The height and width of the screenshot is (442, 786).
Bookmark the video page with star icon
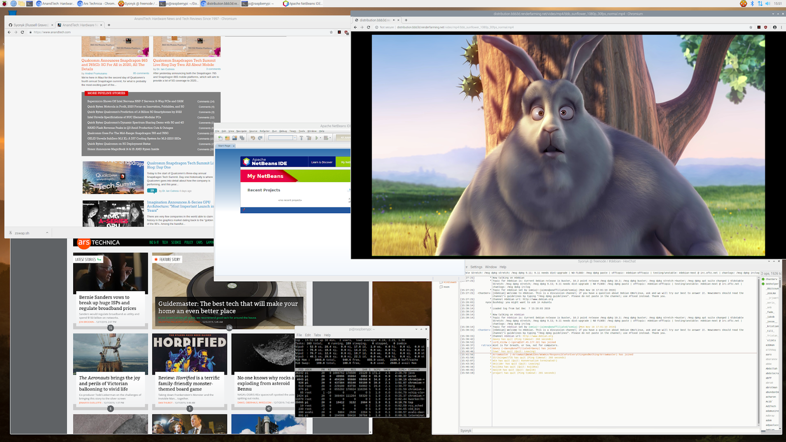click(x=750, y=28)
